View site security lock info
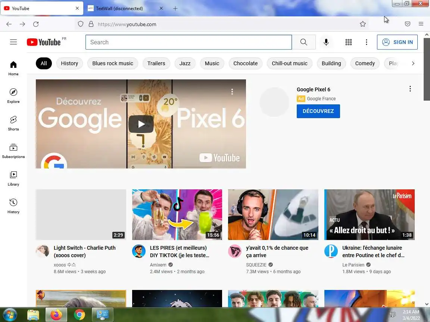This screenshot has width=430, height=322. point(91,24)
